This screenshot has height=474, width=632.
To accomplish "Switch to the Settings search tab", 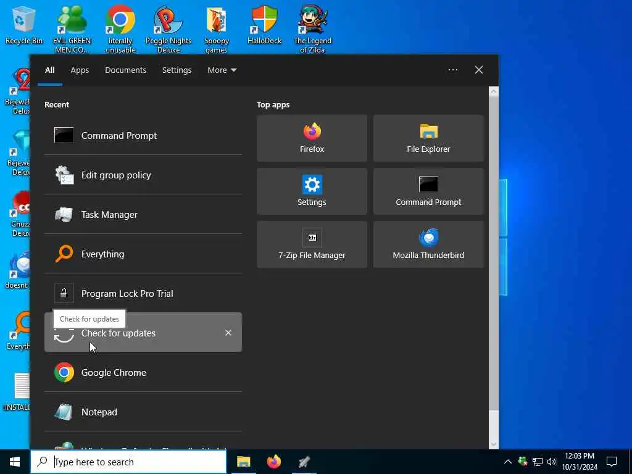I will [177, 70].
